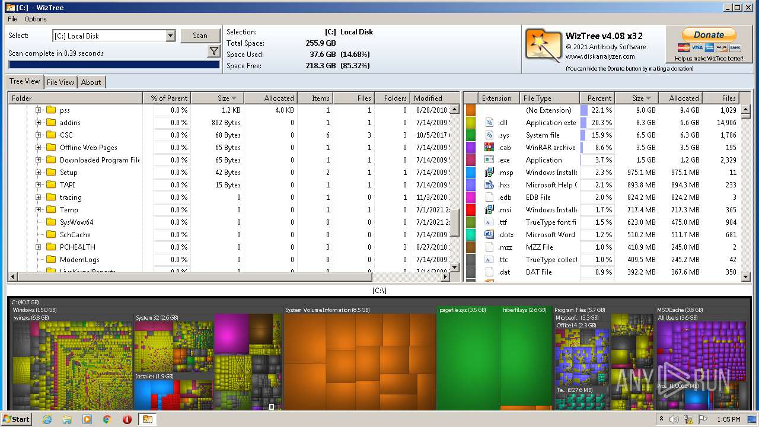The height and width of the screenshot is (427, 759).
Task: Click the red .msi color swatch
Action: point(471,209)
